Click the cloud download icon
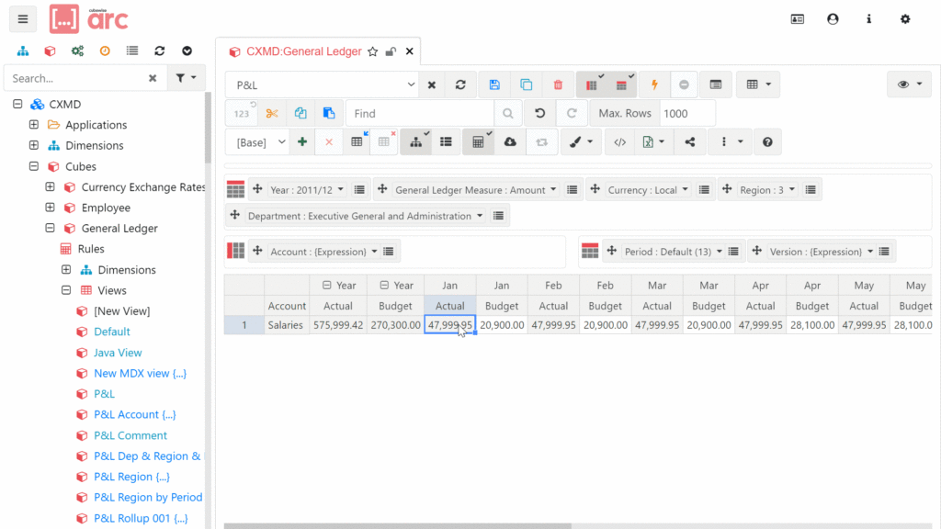Image resolution: width=941 pixels, height=529 pixels. point(510,142)
